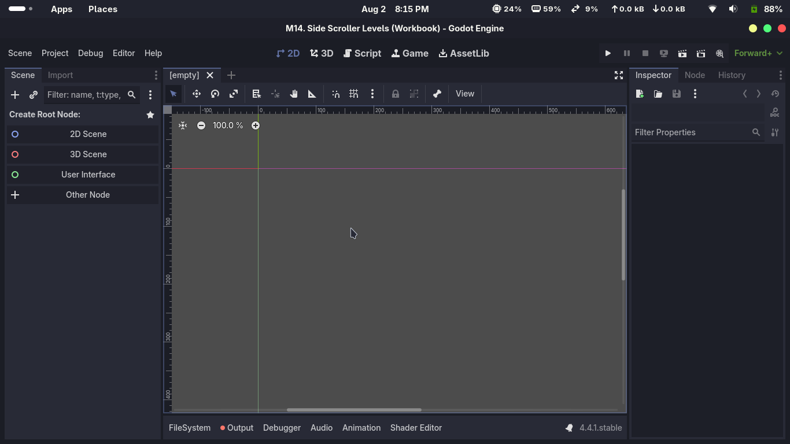
Task: Close the [empty] scene tab
Action: point(210,75)
